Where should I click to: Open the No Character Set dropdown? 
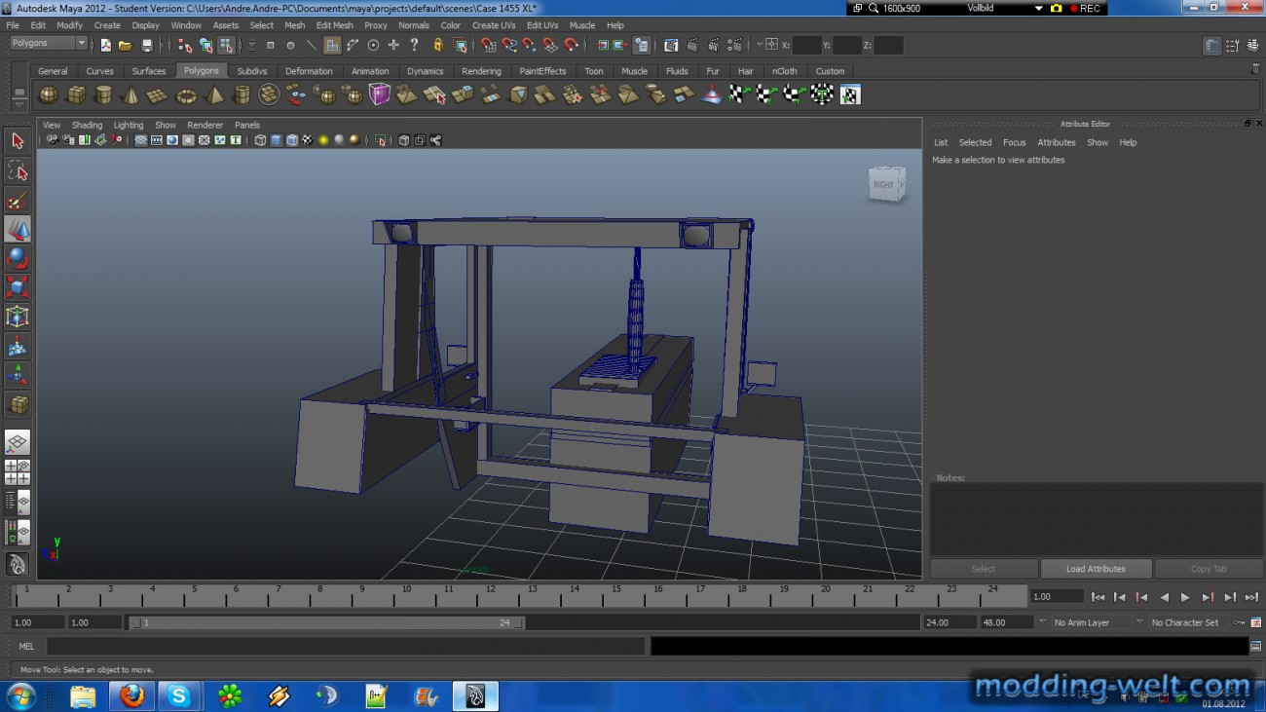tap(1190, 622)
